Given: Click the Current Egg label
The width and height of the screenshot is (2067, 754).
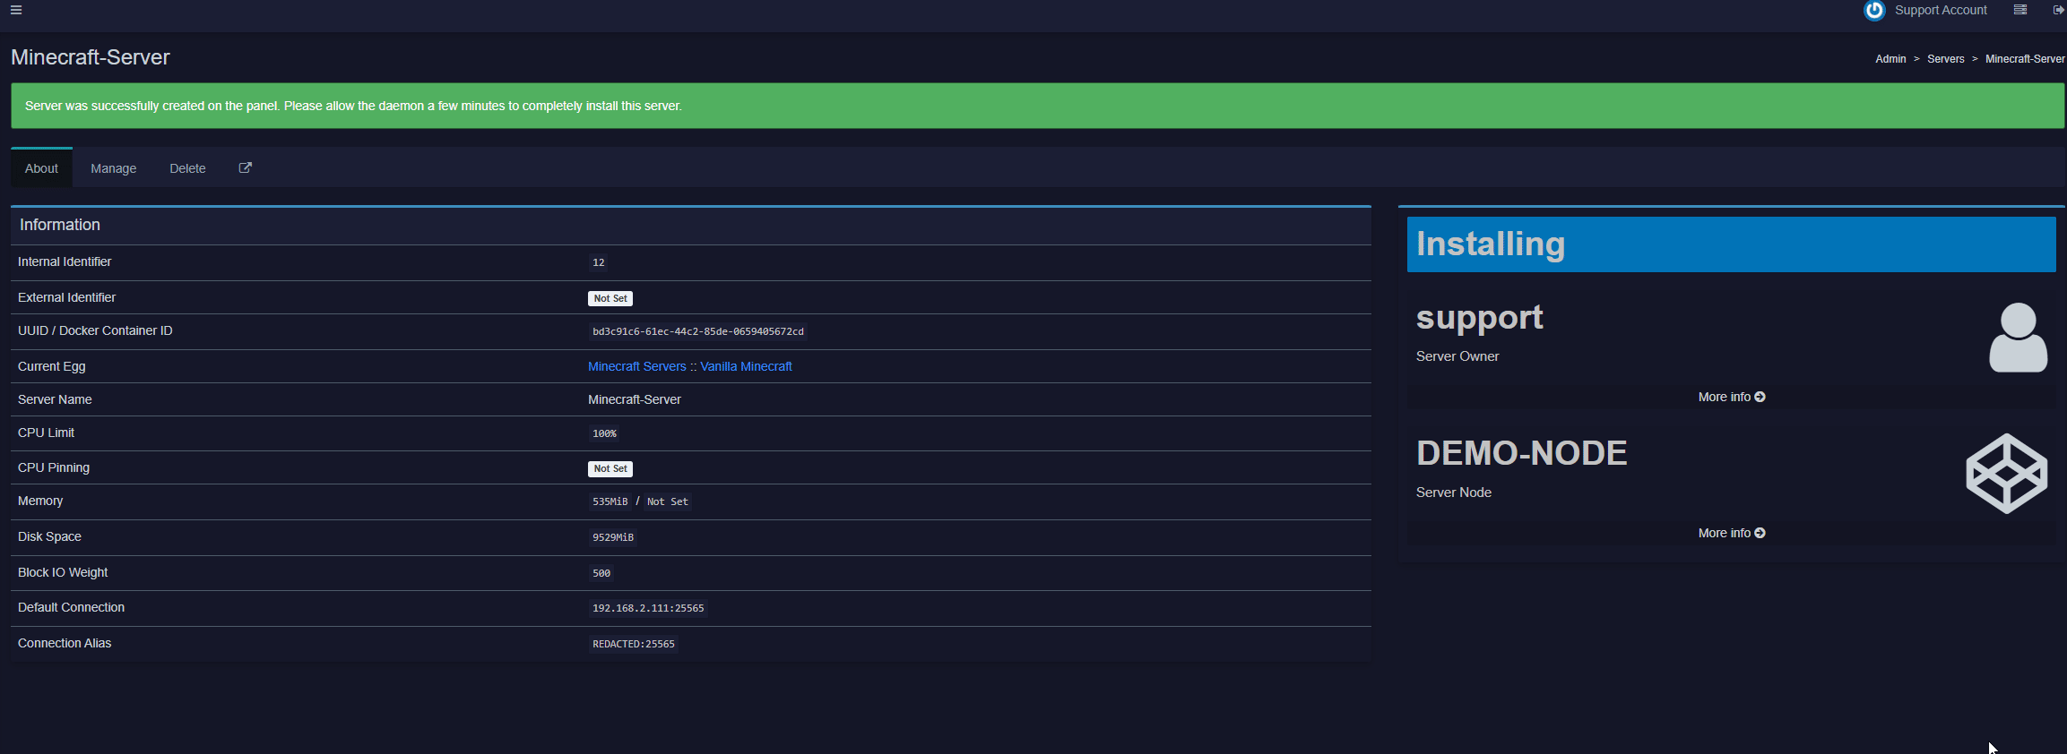Looking at the screenshot, I should pyautogui.click(x=52, y=366).
